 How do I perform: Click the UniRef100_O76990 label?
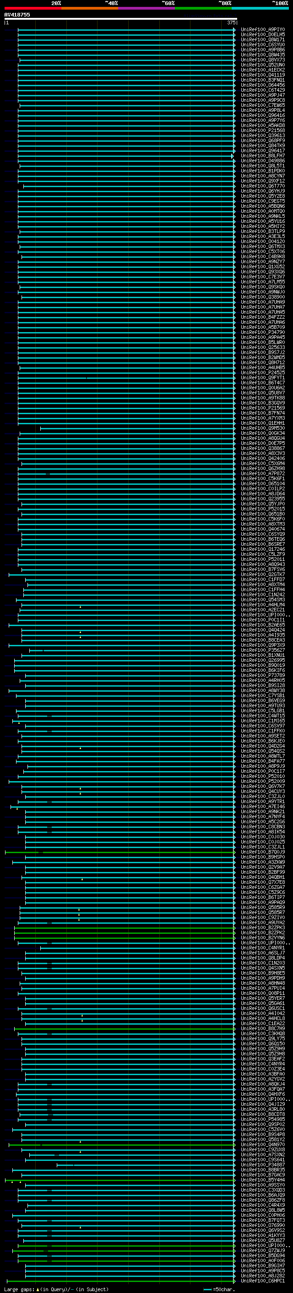[262, 1225]
